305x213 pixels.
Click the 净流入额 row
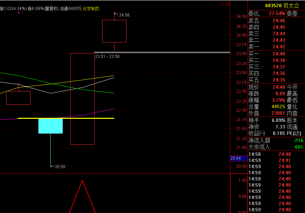click(x=276, y=140)
